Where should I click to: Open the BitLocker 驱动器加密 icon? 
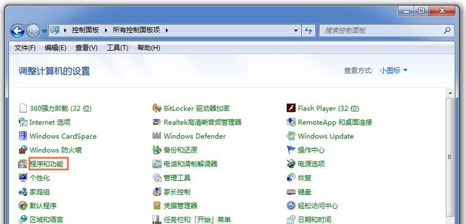coord(157,108)
